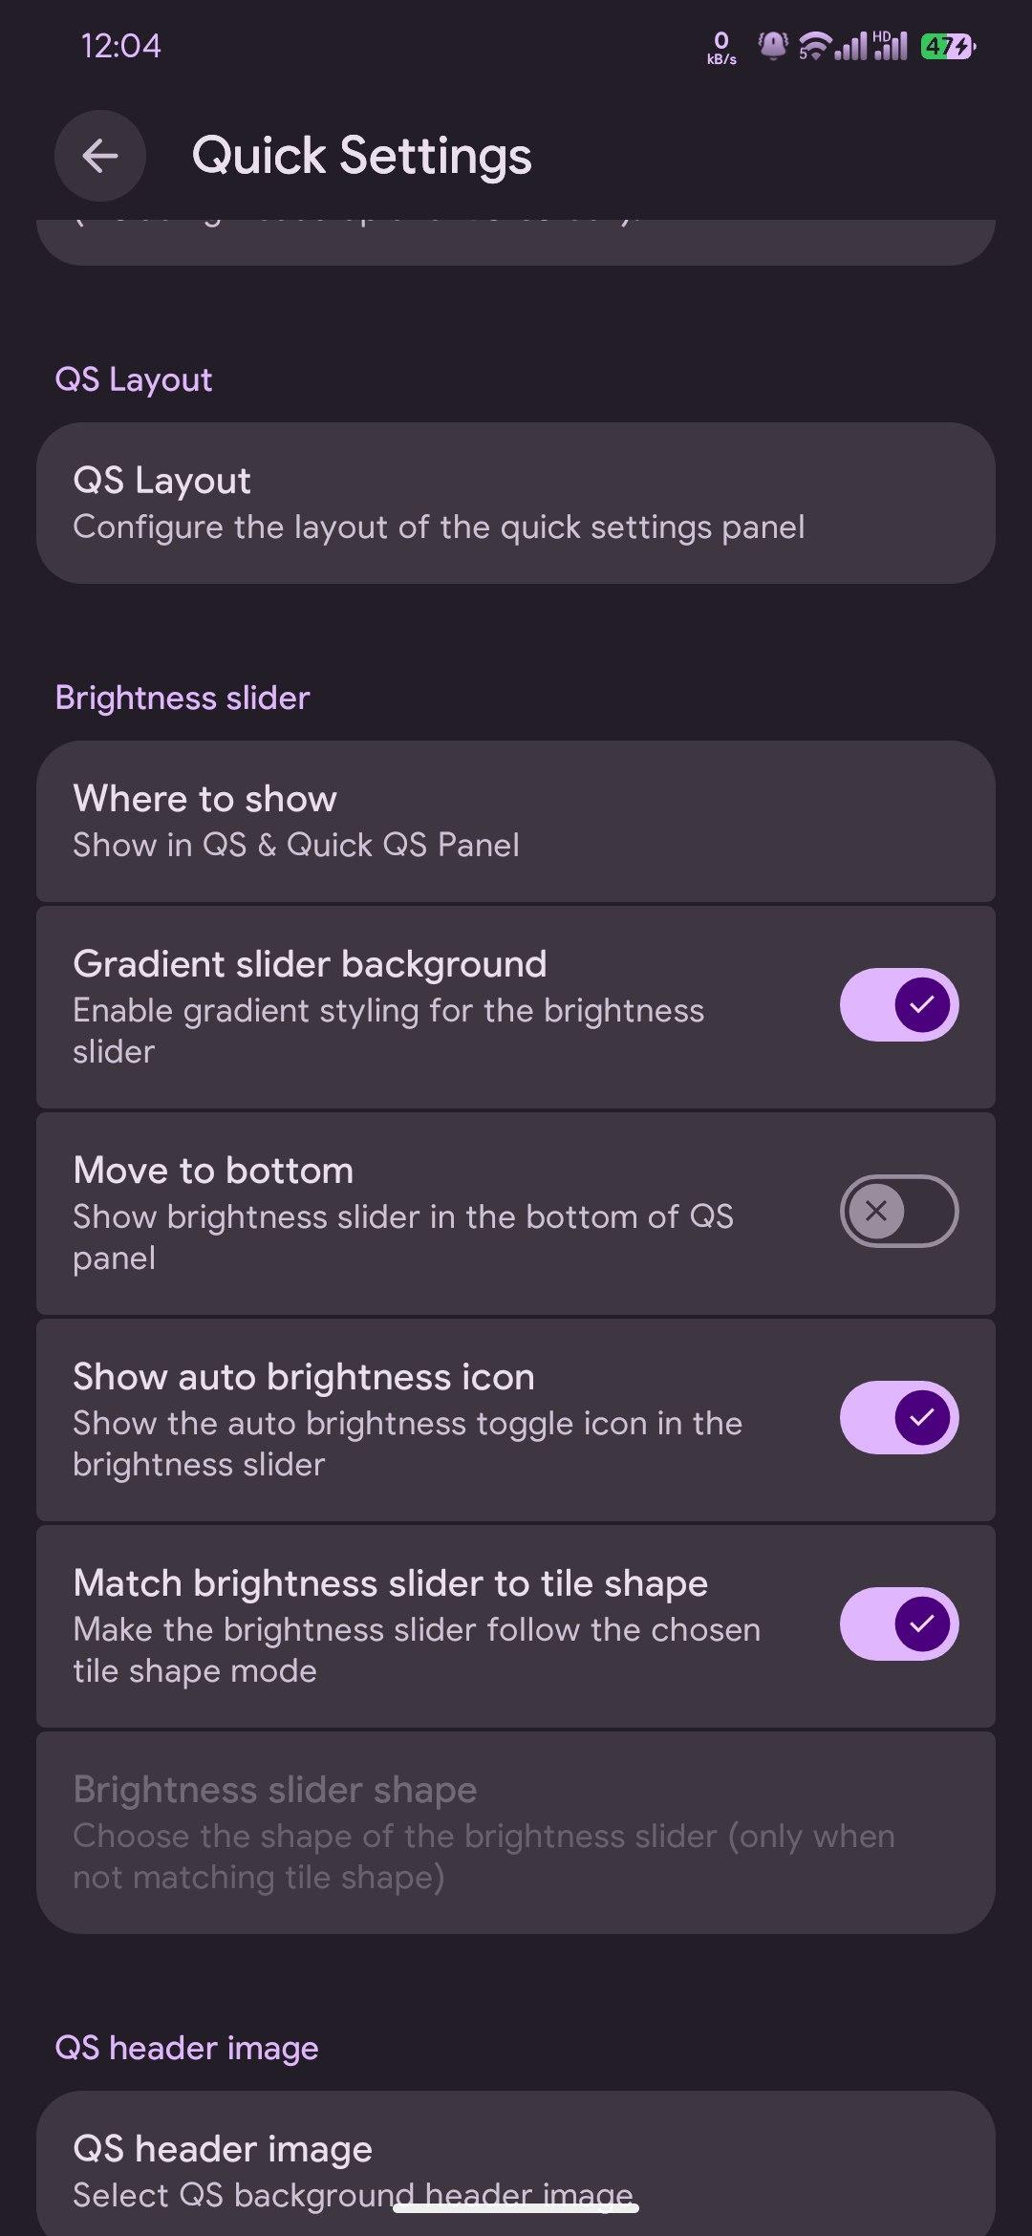Image resolution: width=1032 pixels, height=2236 pixels.
Task: Turn off Show auto brightness icon
Action: (x=898, y=1417)
